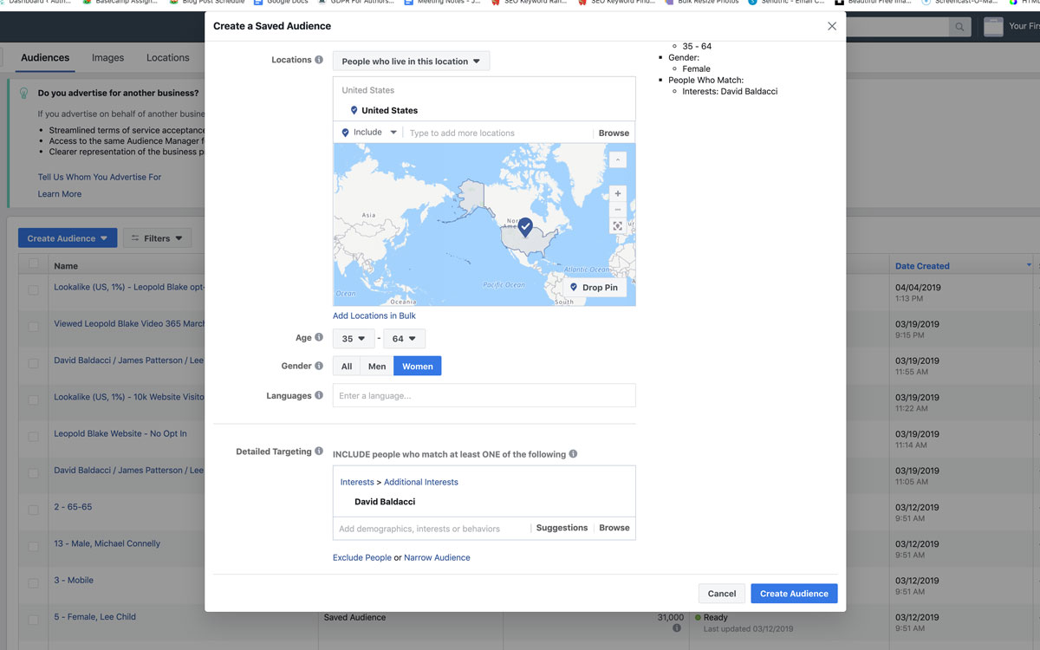
Task: Check the box for Leopold Blake Website row
Action: (x=33, y=437)
